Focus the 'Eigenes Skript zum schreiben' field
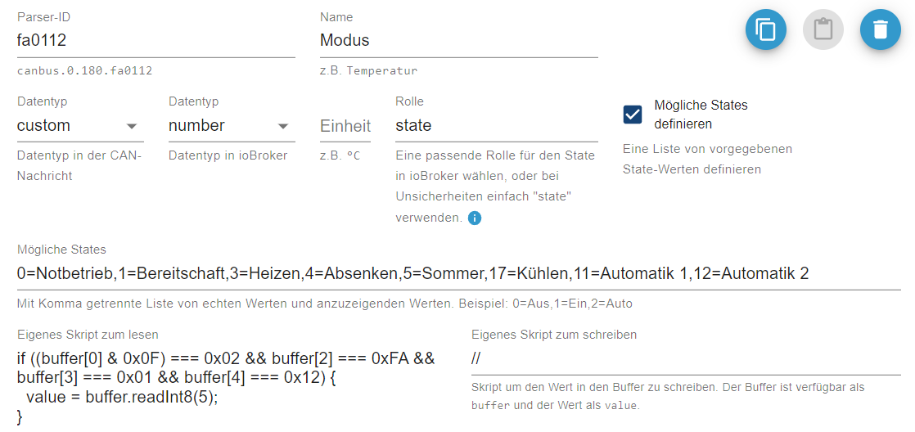 686,358
